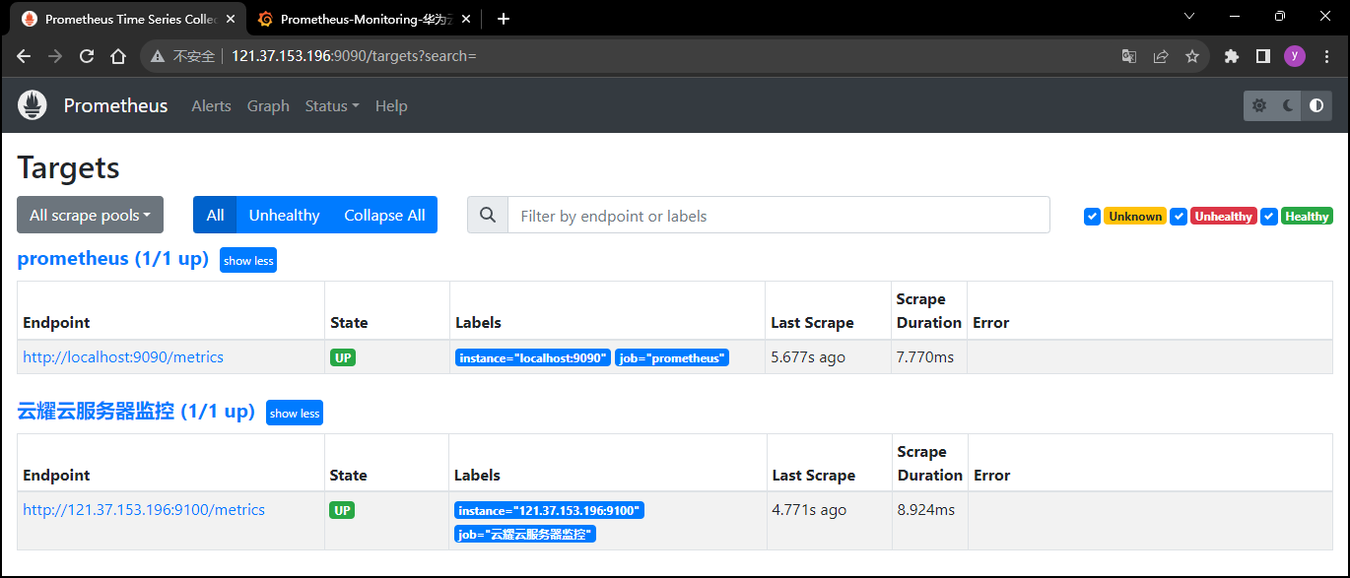Close the Prometheus Time Series tab
Viewport: 1350px width, 578px height.
(x=231, y=19)
